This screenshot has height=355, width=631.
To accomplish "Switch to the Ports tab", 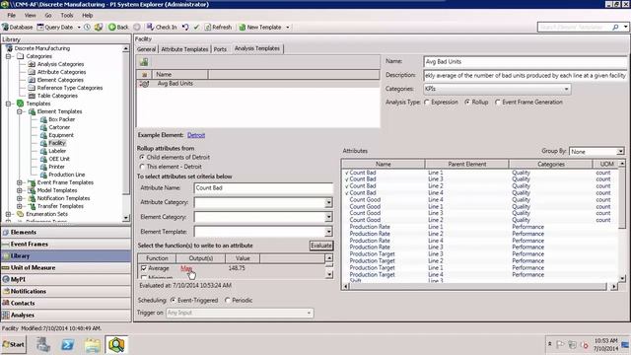I will coord(220,49).
